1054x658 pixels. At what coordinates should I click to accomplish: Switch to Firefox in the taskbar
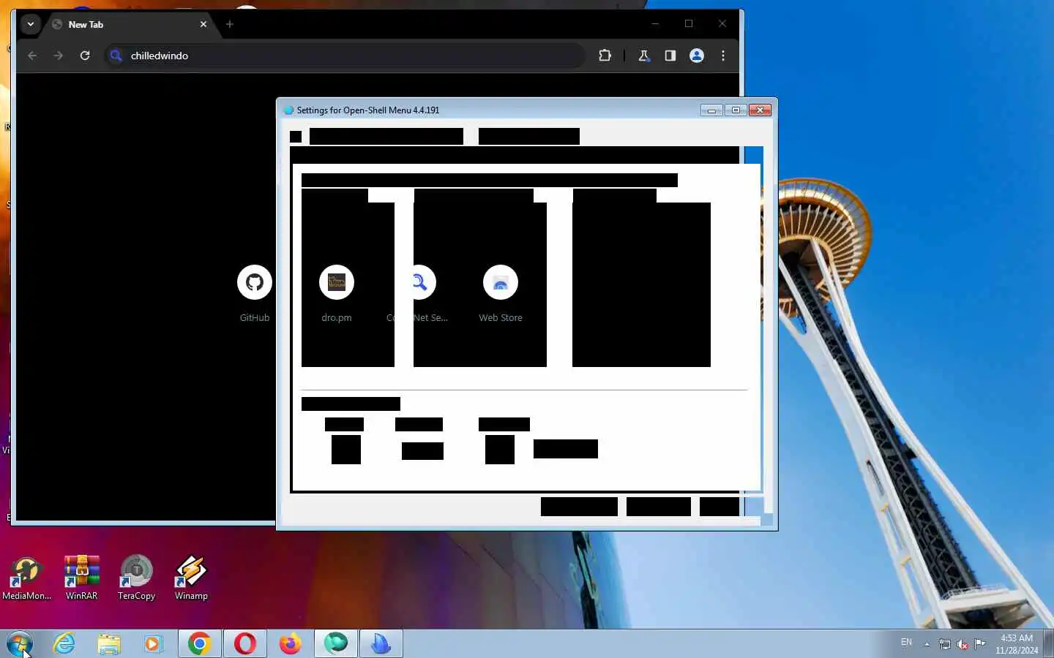point(290,644)
